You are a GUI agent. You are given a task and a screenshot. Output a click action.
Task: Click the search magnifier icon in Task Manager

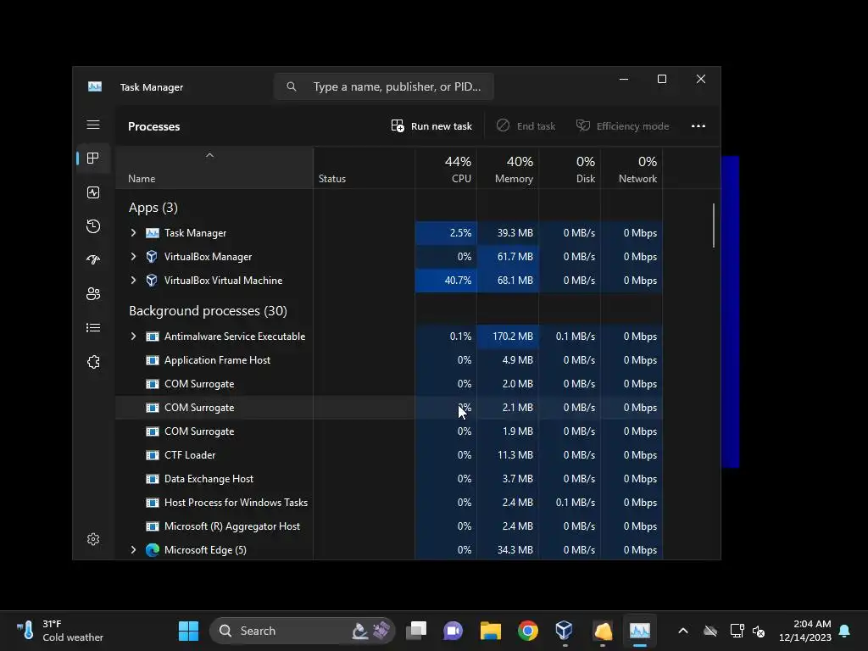click(x=292, y=87)
